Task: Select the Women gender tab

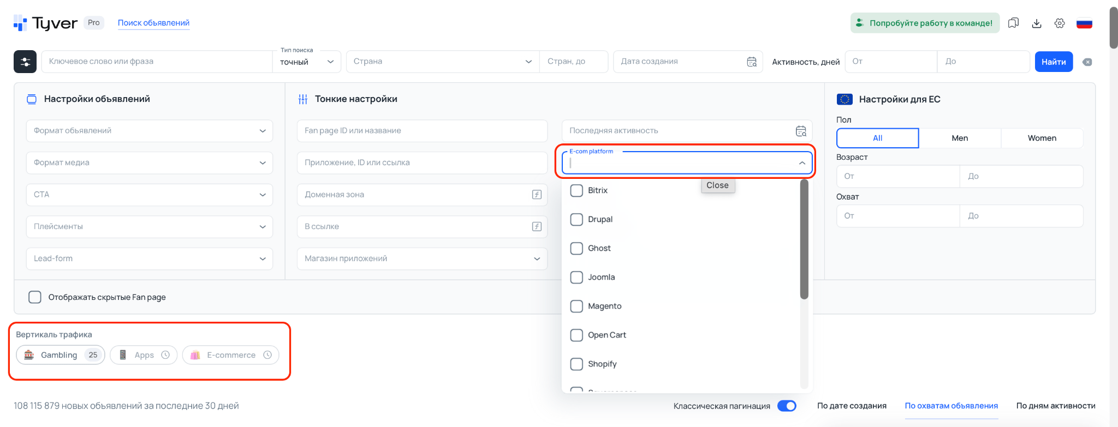Action: (1042, 138)
